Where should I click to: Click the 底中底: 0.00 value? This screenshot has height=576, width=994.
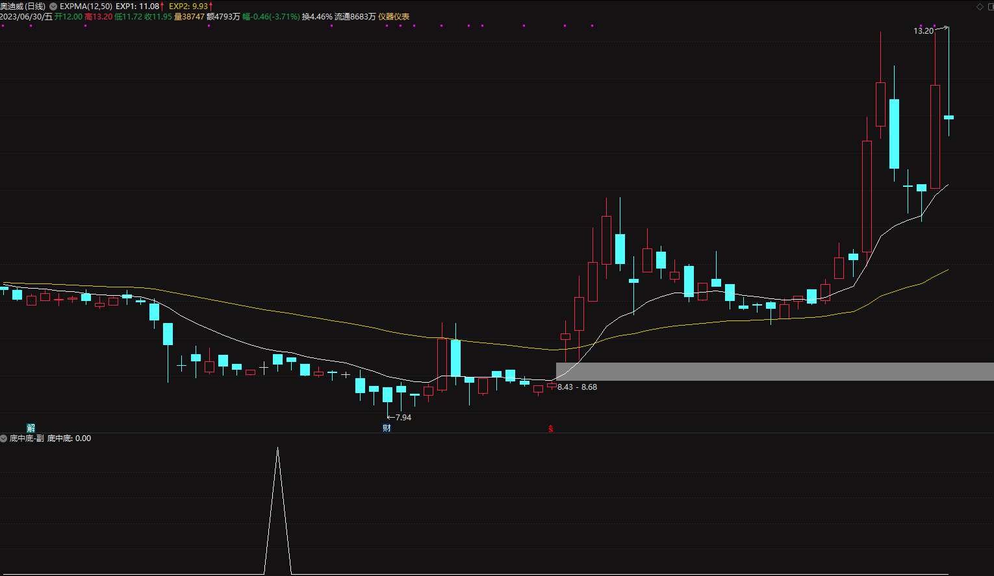pyautogui.click(x=69, y=438)
